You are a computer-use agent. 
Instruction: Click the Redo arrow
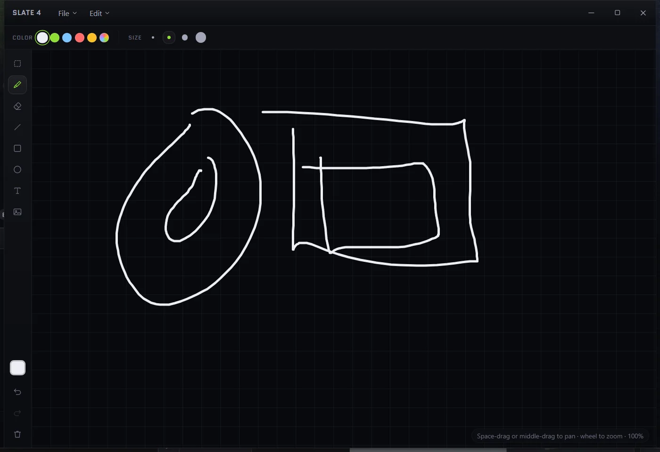click(x=17, y=413)
